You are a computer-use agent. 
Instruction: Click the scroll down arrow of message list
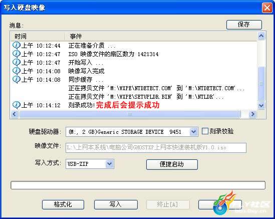click(x=261, y=105)
